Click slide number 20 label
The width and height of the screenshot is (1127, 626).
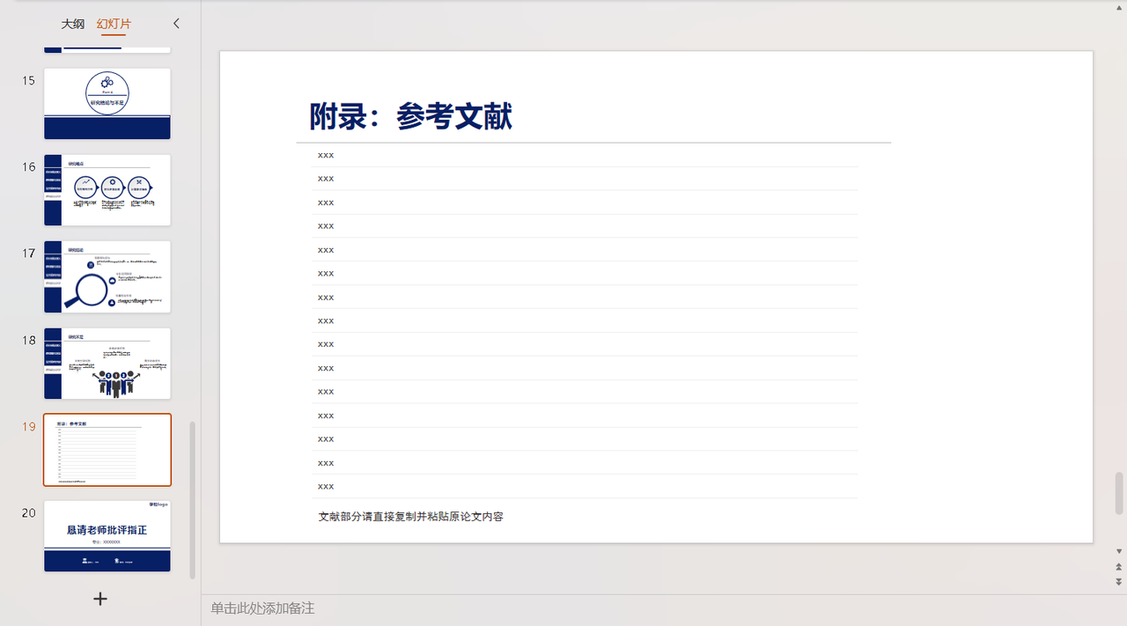(x=29, y=513)
